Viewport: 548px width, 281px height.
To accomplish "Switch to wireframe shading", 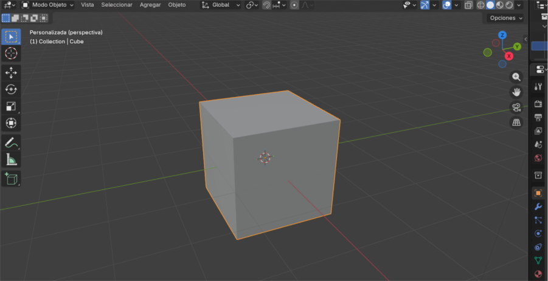I will tap(481, 5).
